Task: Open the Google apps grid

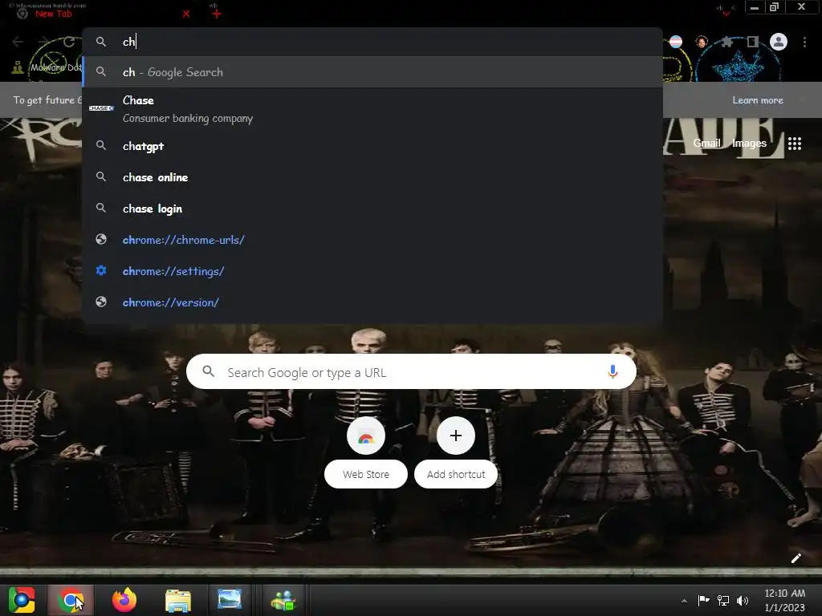Action: [x=795, y=144]
